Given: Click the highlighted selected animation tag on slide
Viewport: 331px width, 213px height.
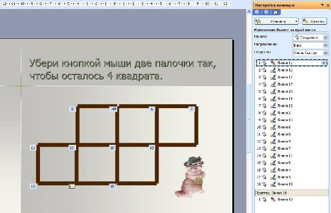Looking at the screenshot, I should 72,187.
